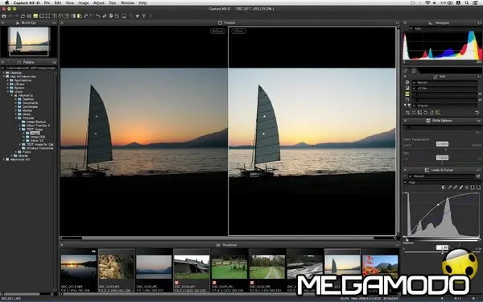Open the Tool menu

point(113,2)
